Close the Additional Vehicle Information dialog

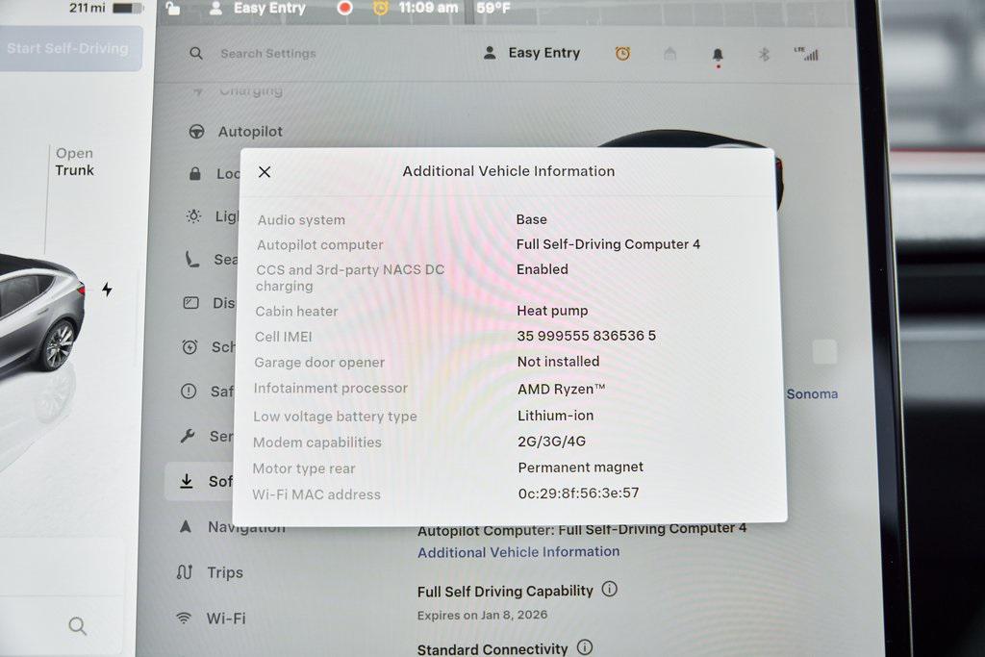265,172
